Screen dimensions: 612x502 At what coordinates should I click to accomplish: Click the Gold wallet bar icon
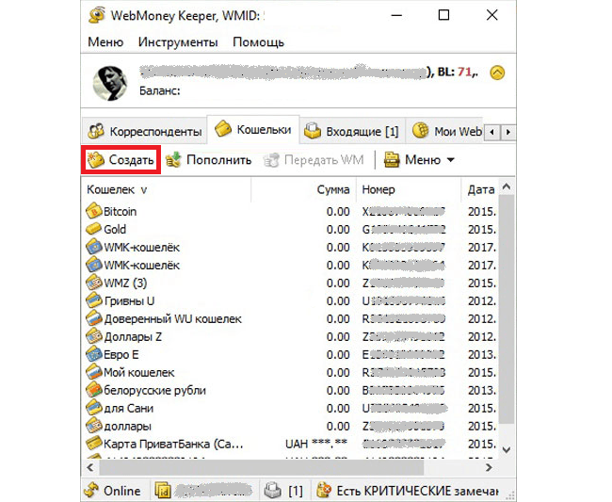click(93, 229)
